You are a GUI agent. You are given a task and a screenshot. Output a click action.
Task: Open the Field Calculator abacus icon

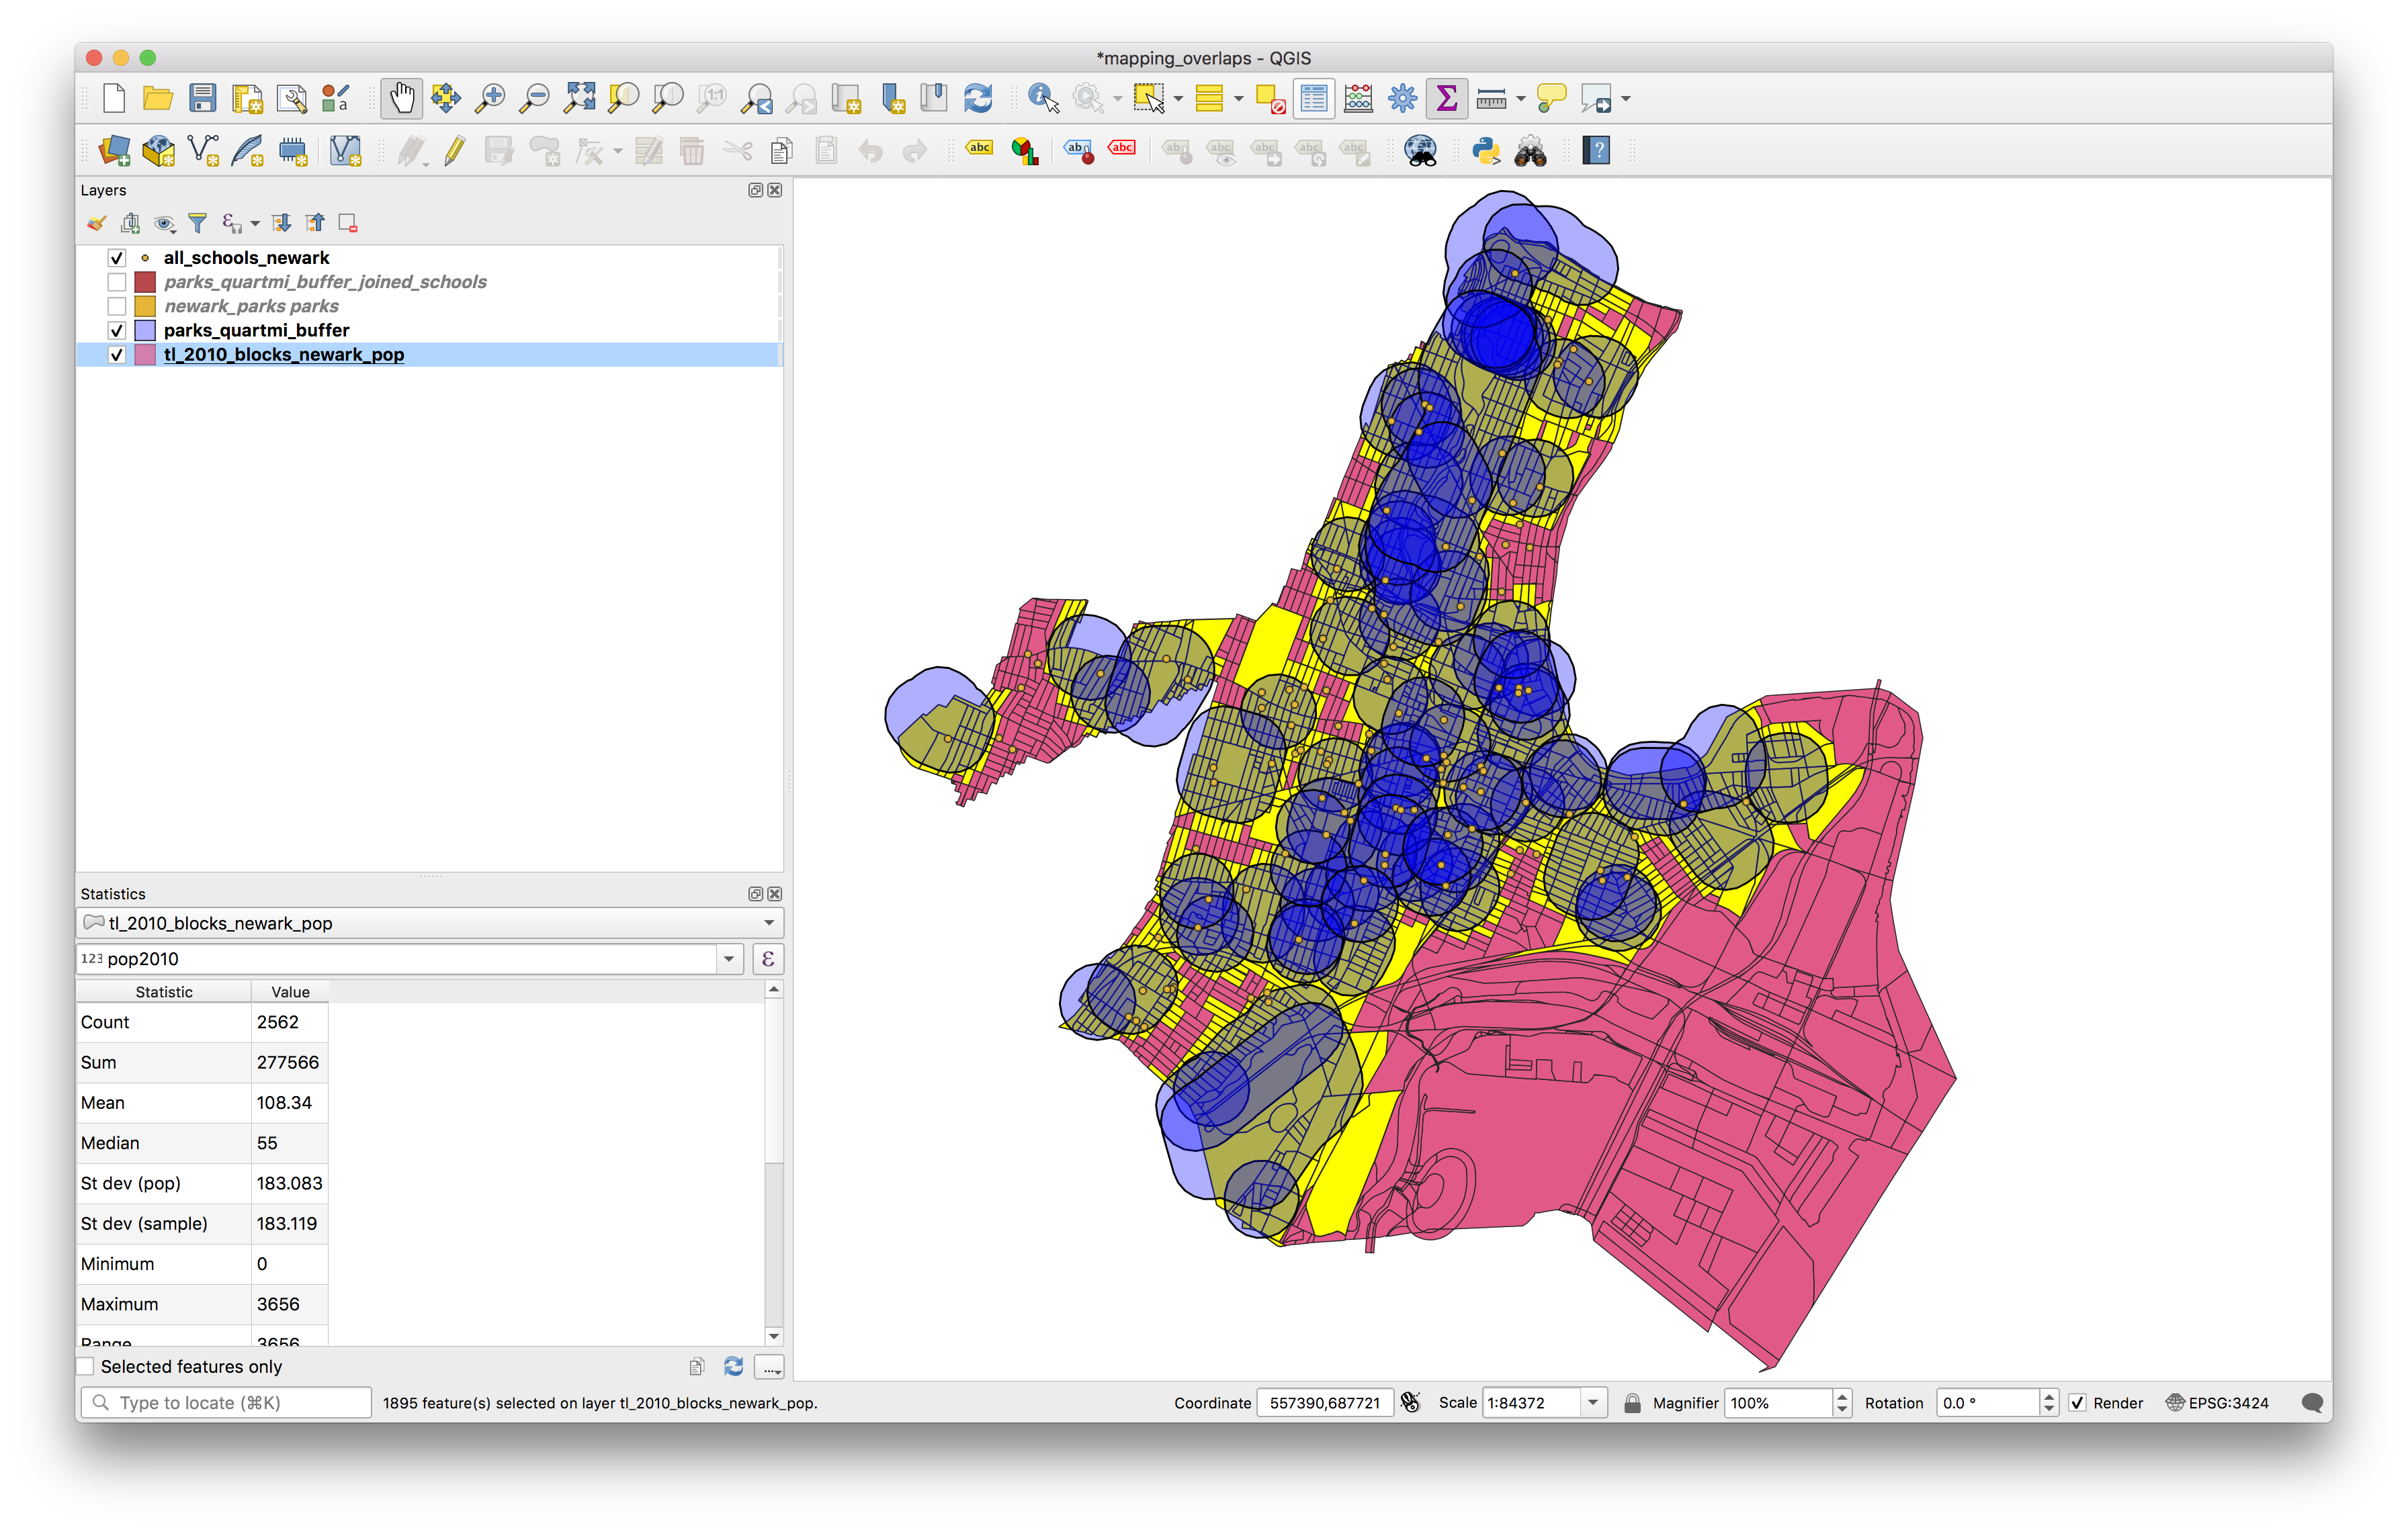click(1358, 99)
